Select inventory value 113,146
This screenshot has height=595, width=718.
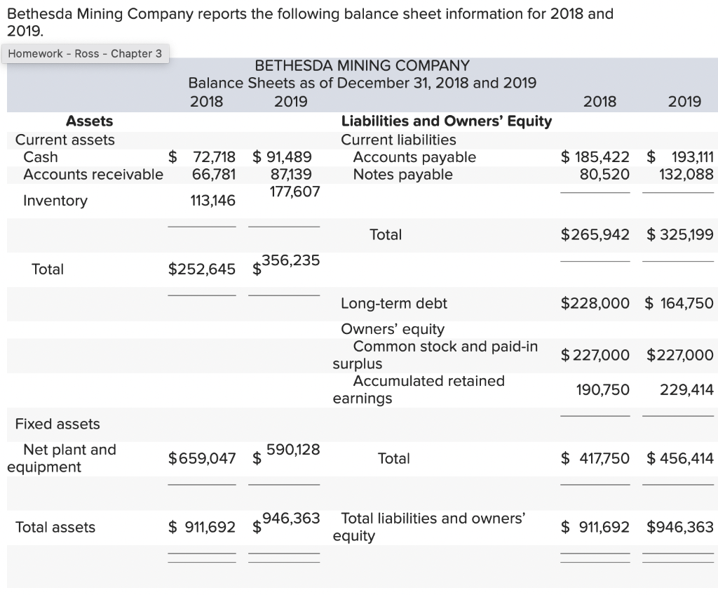click(x=212, y=201)
